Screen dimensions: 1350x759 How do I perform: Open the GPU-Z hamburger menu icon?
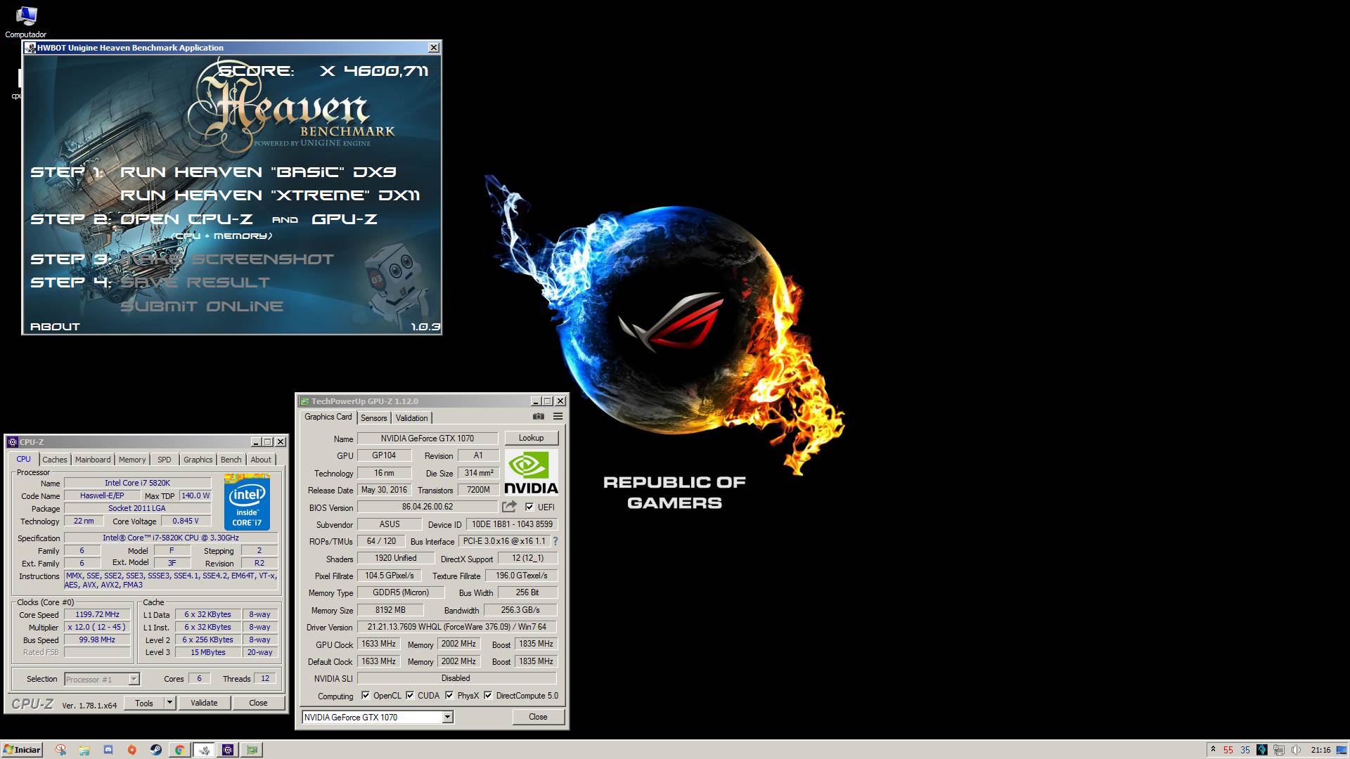[558, 417]
